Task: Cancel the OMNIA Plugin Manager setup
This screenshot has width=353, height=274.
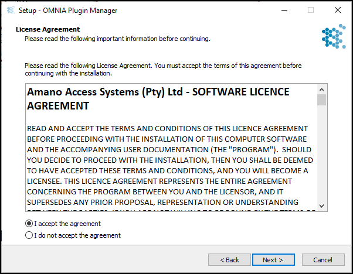Action: click(323, 260)
